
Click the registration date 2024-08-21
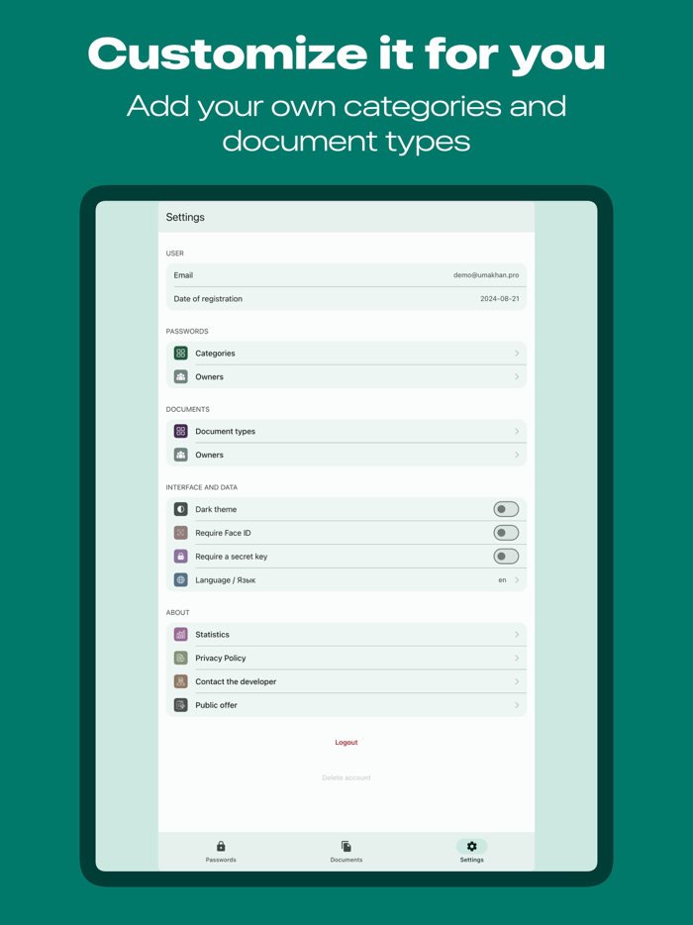point(500,298)
